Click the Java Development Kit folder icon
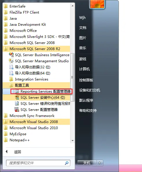 [x=6, y=24]
